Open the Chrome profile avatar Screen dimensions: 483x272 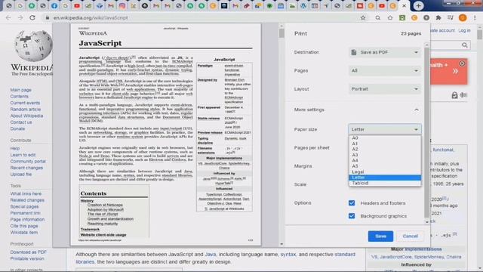pyautogui.click(x=463, y=18)
